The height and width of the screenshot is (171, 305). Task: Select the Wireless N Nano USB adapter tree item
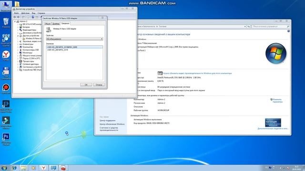click(x=33, y=38)
